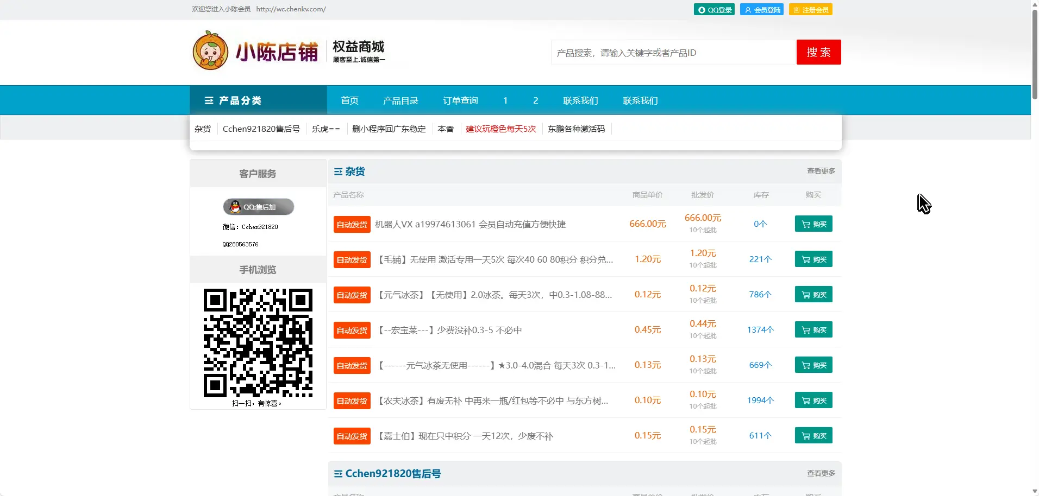Image resolution: width=1039 pixels, height=496 pixels.
Task: Switch to the 首页 navigation item
Action: tap(349, 100)
